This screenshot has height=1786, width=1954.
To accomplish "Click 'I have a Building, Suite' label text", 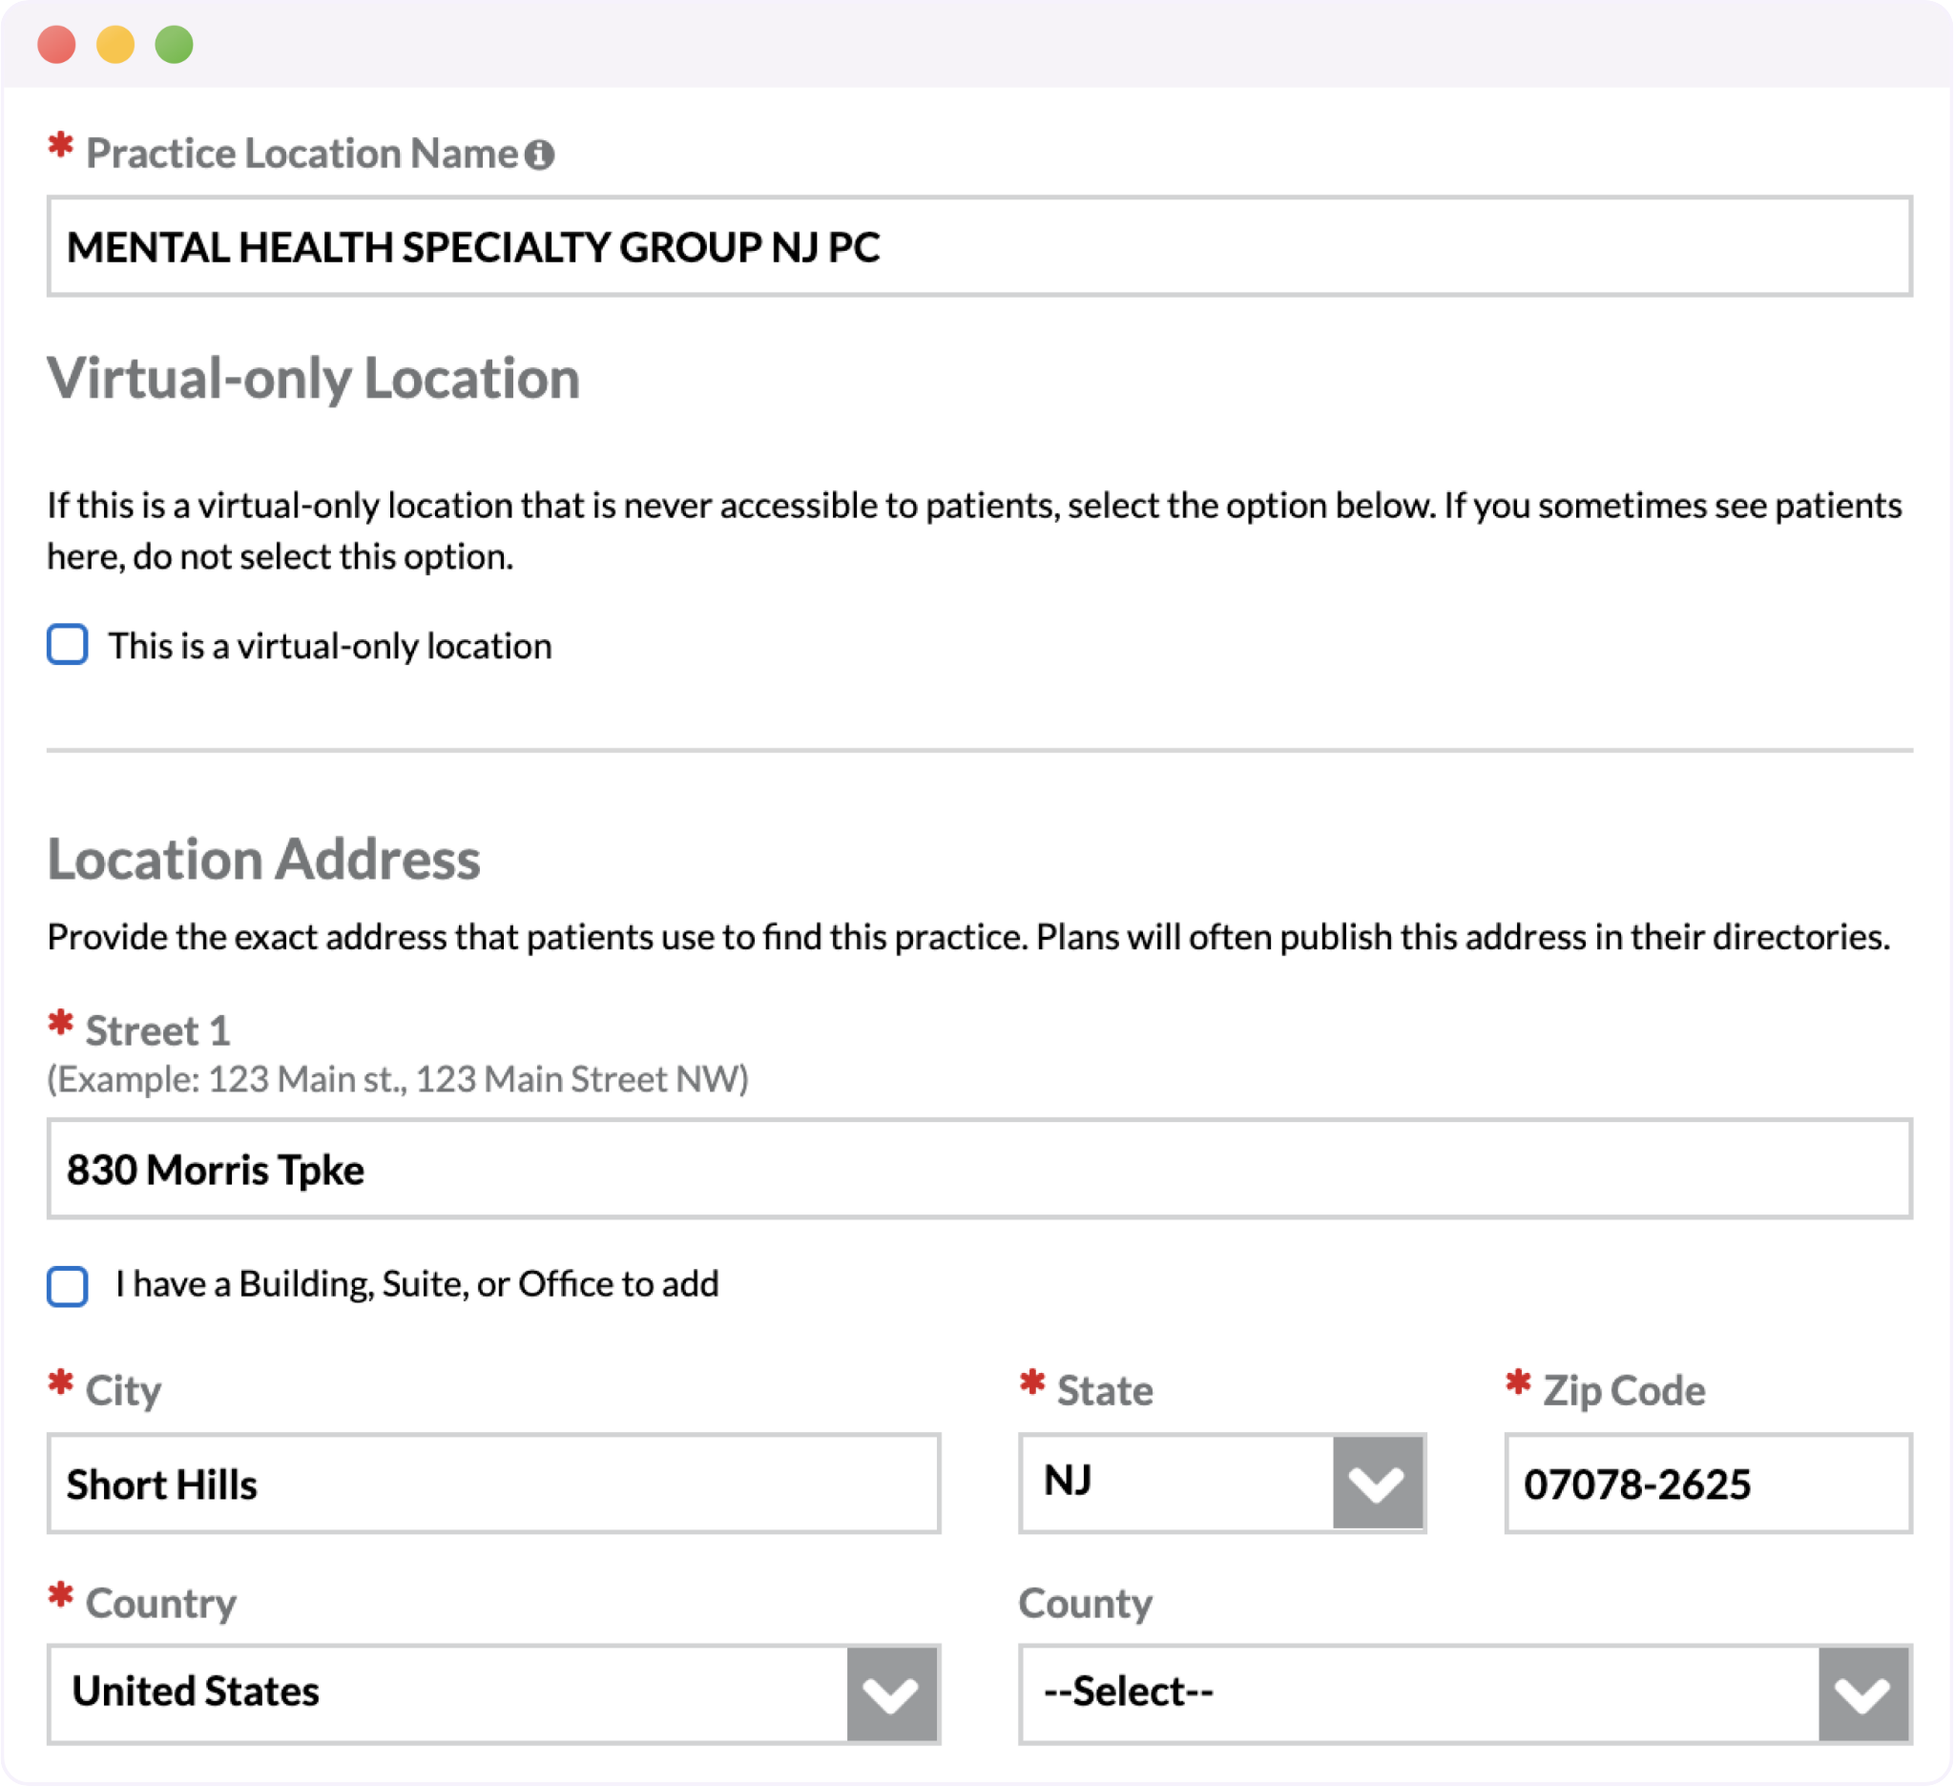I will [417, 1284].
